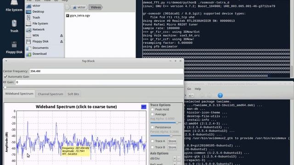294x165 pixels.
Task: Enable the Persistence checkbox
Action: (x=152, y=127)
